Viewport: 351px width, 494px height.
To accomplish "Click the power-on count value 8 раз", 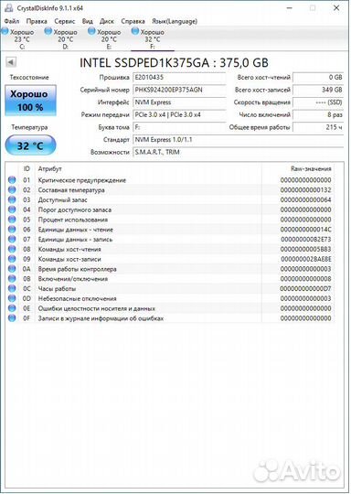I will pyautogui.click(x=318, y=115).
